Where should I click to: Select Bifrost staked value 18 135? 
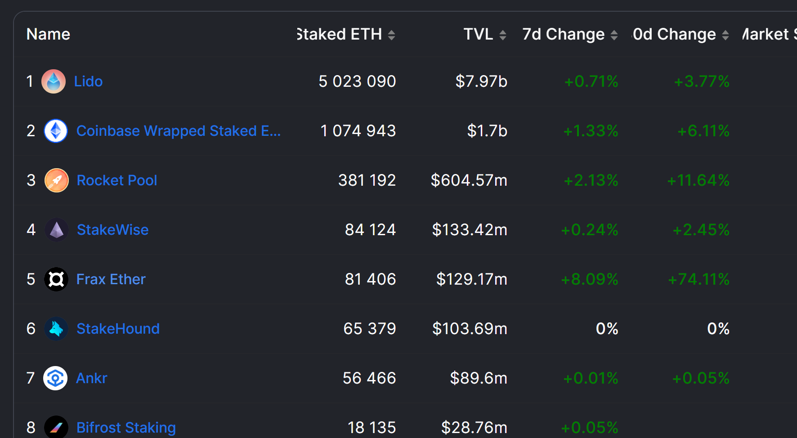click(372, 428)
